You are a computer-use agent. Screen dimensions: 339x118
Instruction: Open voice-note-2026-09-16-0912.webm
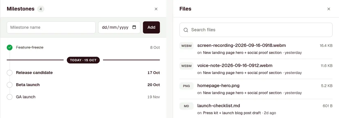tap(235, 66)
